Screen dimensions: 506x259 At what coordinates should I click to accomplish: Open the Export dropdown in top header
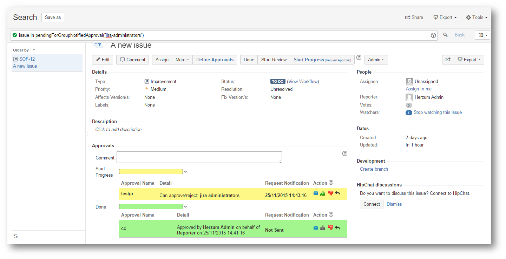click(x=445, y=17)
